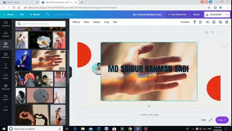Viewport: 232px width, 131px height.
Task: Open Chrome from the taskbar
Action: 130,128
